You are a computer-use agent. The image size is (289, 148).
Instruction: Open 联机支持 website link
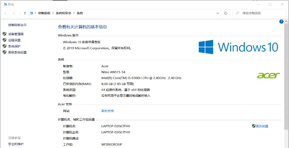[108, 111]
